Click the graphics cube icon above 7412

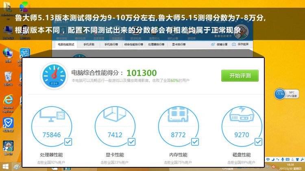click(115, 115)
